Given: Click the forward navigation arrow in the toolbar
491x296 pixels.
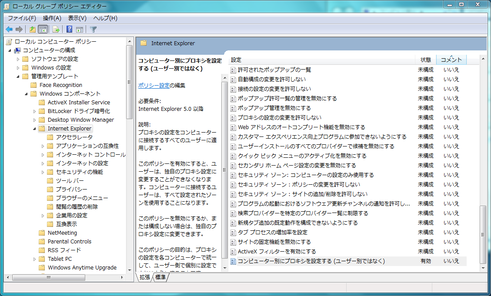Looking at the screenshot, I should [x=19, y=29].
